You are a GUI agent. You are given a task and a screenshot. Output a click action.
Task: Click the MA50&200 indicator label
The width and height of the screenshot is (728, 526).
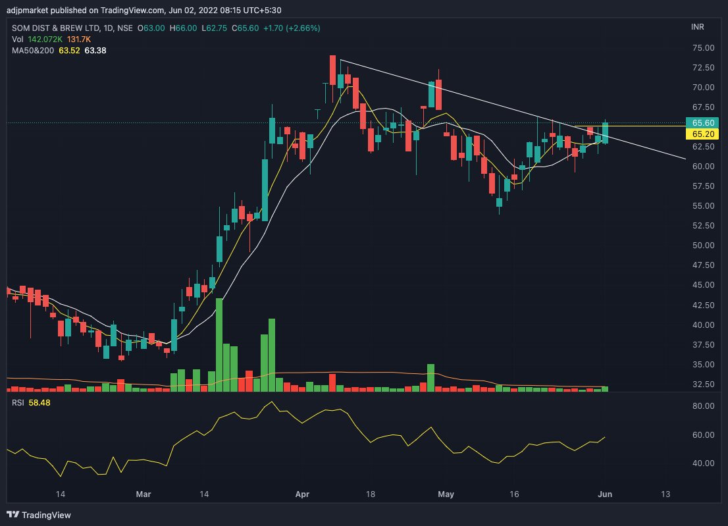pos(32,51)
